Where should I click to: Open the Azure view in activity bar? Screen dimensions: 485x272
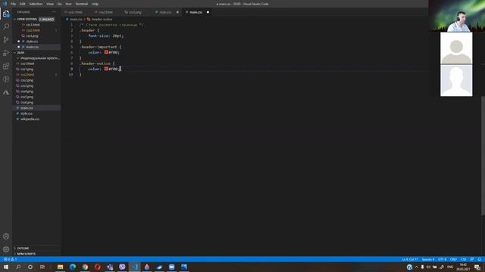(x=6, y=92)
